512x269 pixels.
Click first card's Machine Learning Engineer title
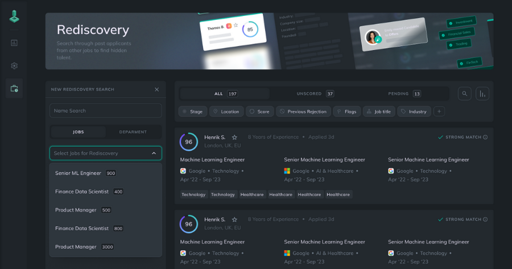tap(212, 160)
